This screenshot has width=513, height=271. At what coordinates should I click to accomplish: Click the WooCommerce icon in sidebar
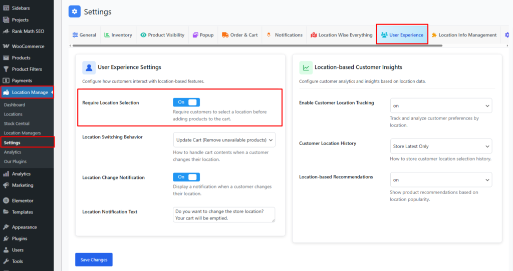(6, 46)
